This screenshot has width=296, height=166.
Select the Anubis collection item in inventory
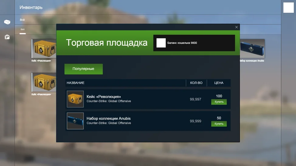(252, 48)
